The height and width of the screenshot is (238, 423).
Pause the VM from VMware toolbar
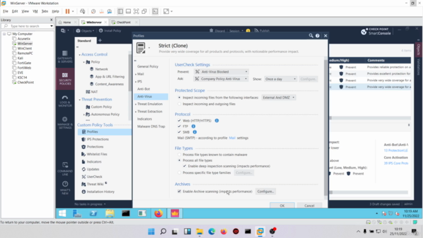click(x=67, y=11)
